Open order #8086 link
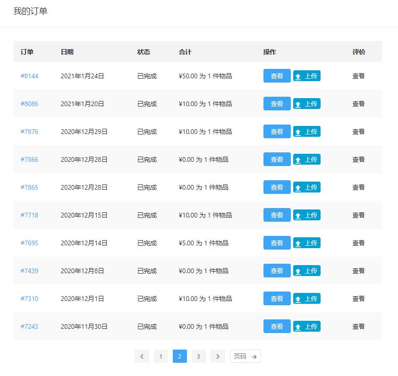 tap(29, 104)
